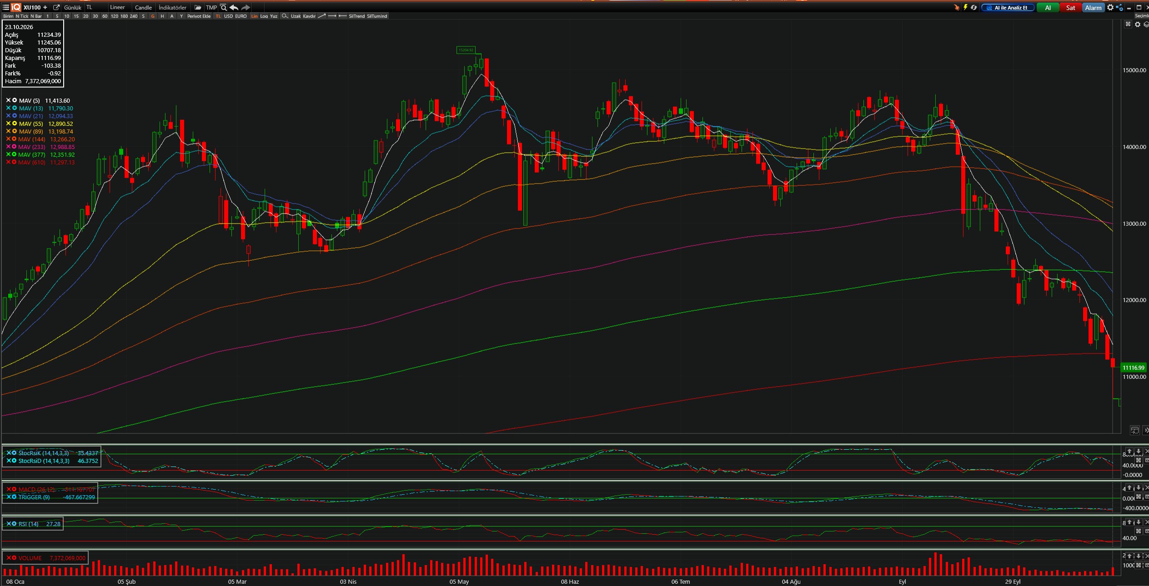Click the iQ logo icon

click(16, 7)
